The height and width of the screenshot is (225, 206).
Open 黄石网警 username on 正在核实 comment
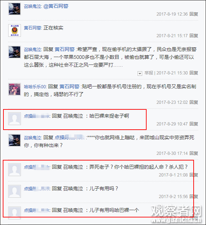tap(33, 28)
